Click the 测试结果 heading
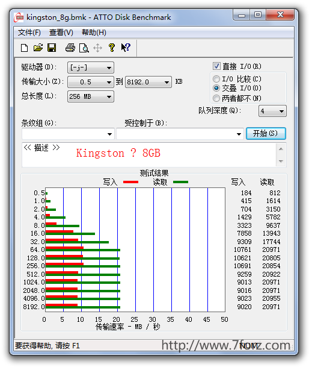 pyautogui.click(x=154, y=173)
